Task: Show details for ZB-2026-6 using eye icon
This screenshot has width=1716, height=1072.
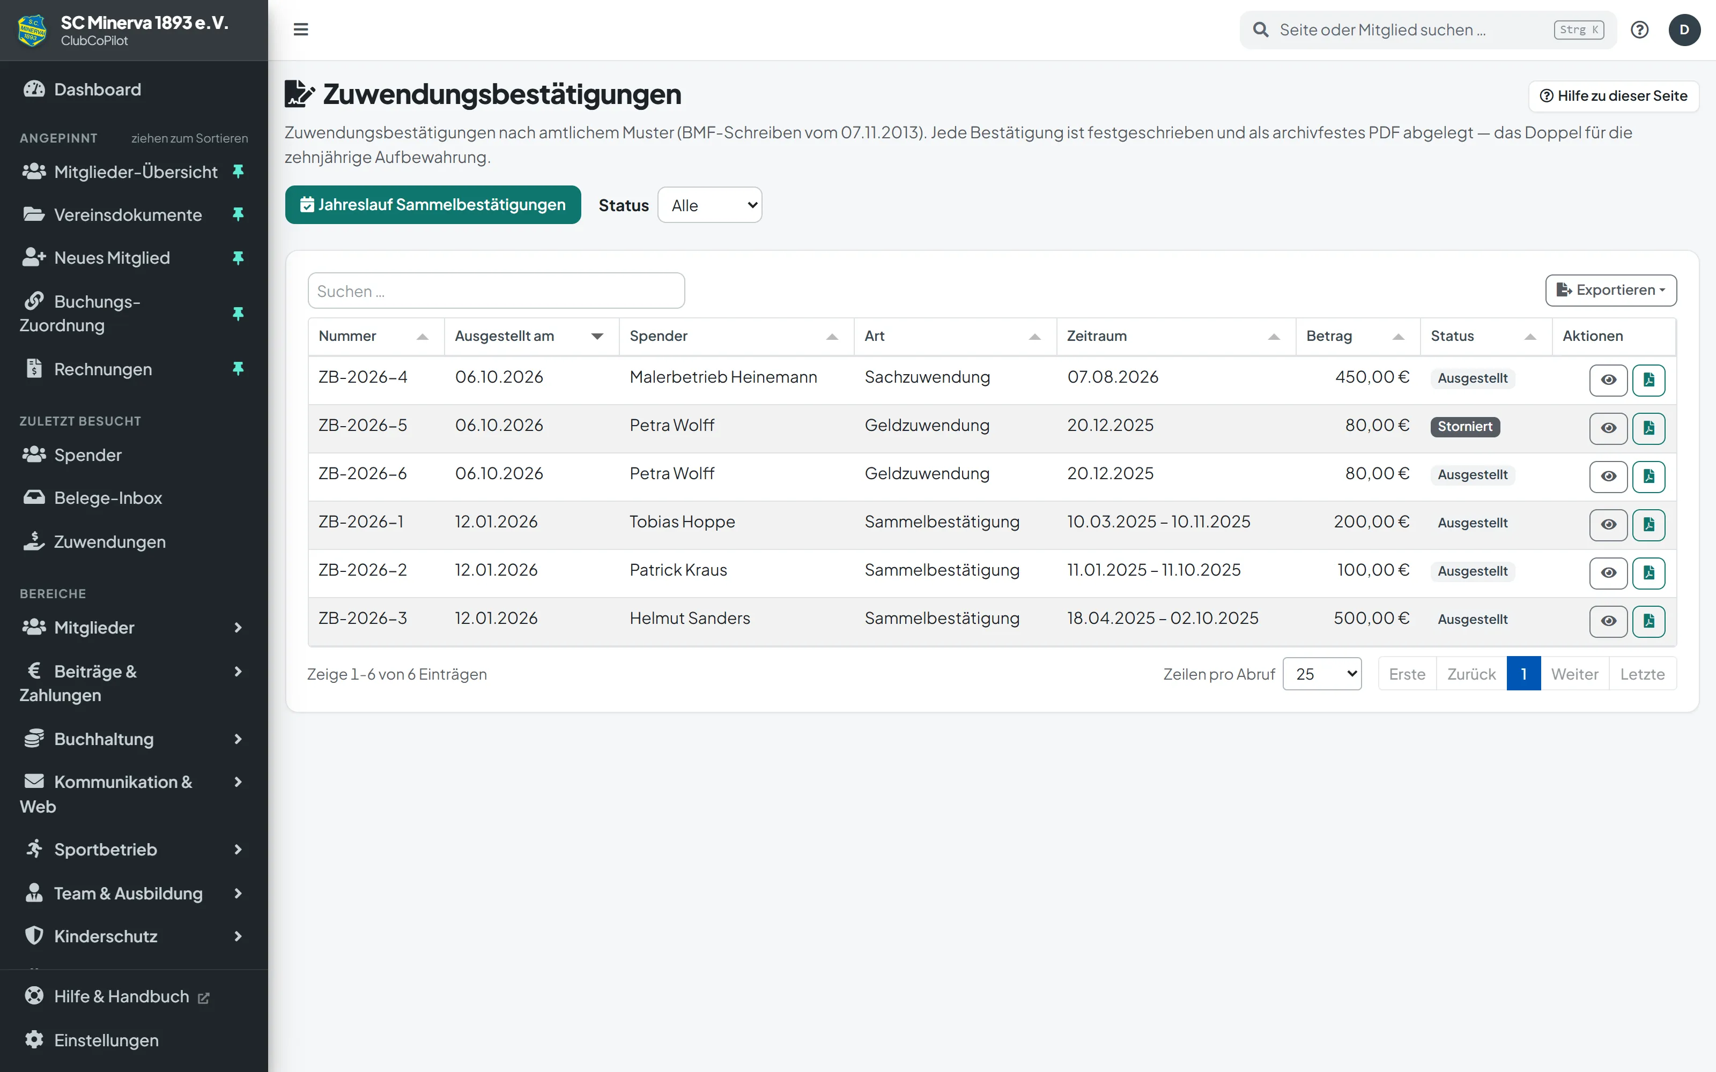Action: [x=1608, y=477]
